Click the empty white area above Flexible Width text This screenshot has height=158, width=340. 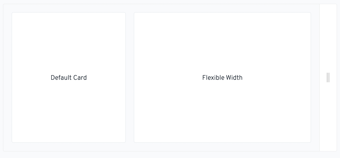tap(222, 43)
